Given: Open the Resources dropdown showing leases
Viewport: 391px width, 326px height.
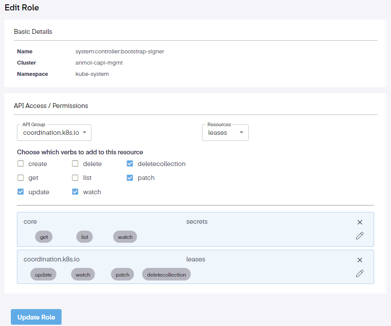Looking at the screenshot, I should tap(225, 133).
